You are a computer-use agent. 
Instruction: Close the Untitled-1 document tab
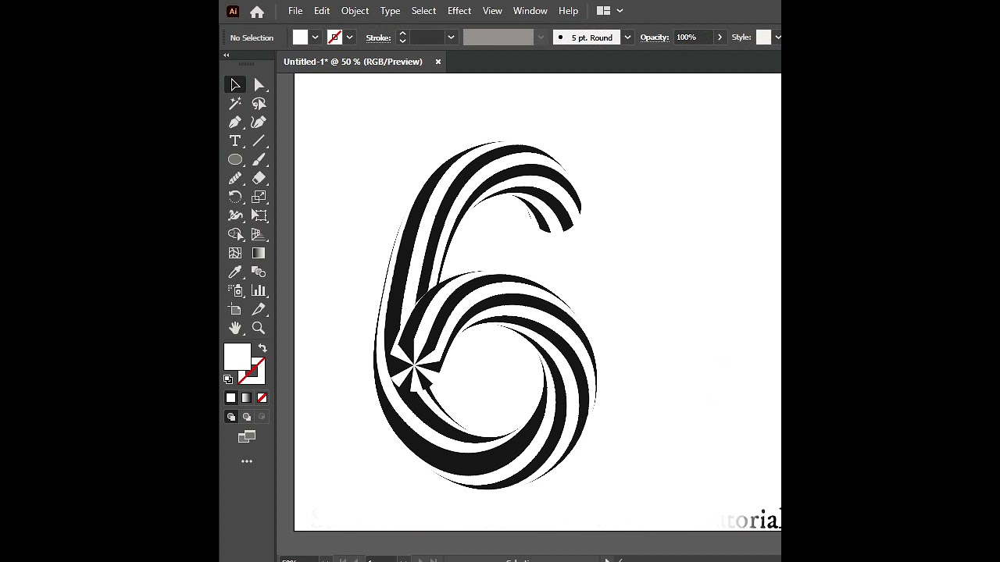(x=438, y=62)
